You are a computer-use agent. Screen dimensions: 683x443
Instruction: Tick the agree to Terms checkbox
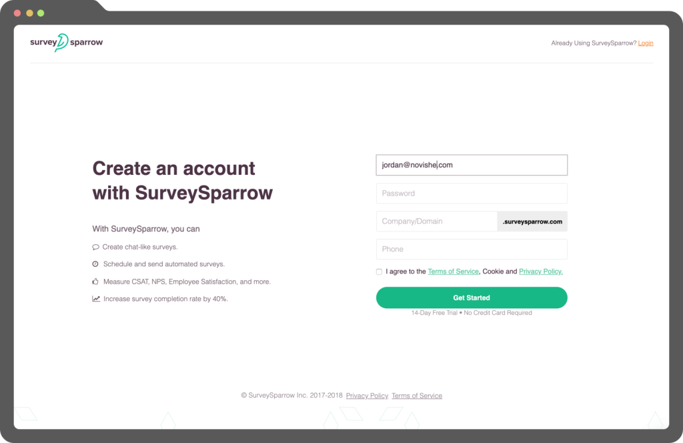(x=380, y=272)
